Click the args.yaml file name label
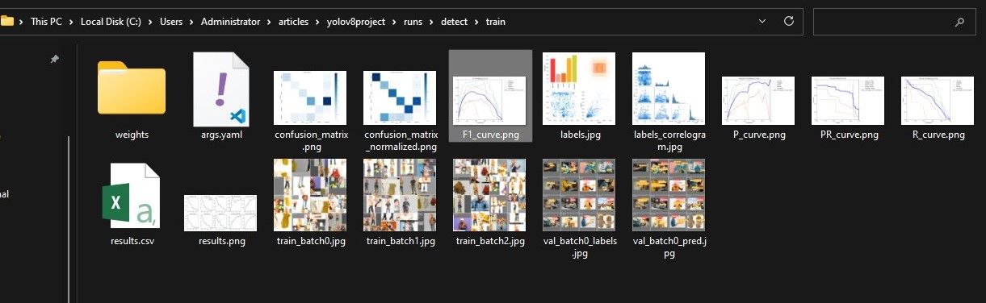 point(221,135)
